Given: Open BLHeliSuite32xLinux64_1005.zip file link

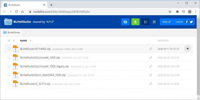Looking at the screenshot, I should click(x=40, y=57).
